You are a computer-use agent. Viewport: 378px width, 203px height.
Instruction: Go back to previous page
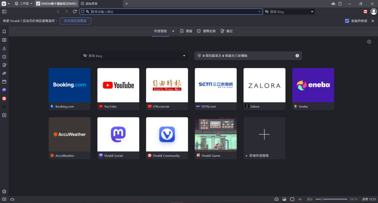point(58,11)
